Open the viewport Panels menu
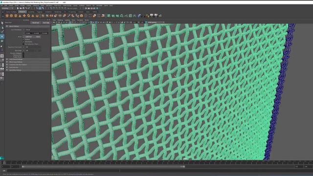Image resolution: width=313 pixels, height=176 pixels. (x=87, y=20)
